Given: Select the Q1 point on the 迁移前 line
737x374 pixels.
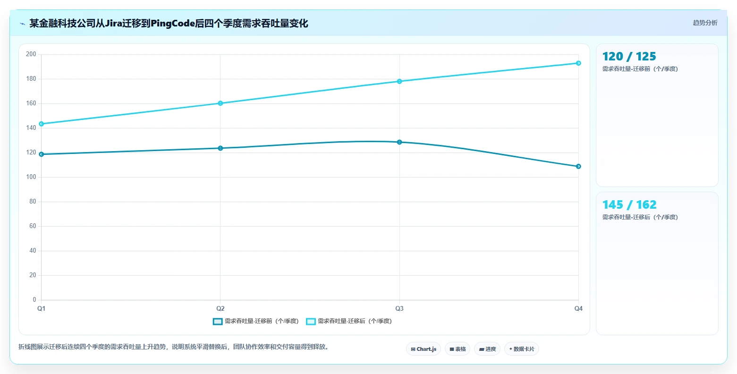Looking at the screenshot, I should coord(42,154).
